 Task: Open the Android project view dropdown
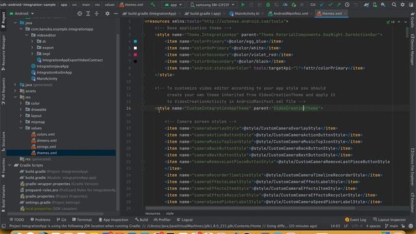pos(21,13)
